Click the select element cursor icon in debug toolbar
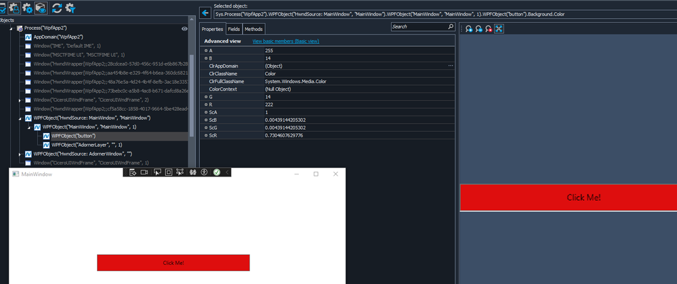 pyautogui.click(x=157, y=173)
